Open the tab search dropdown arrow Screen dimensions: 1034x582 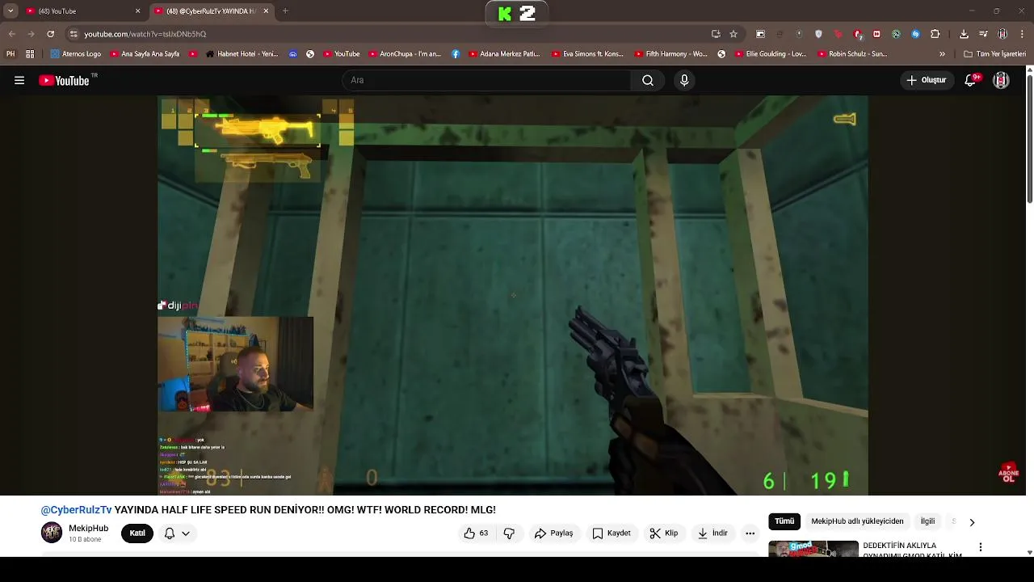(11, 11)
